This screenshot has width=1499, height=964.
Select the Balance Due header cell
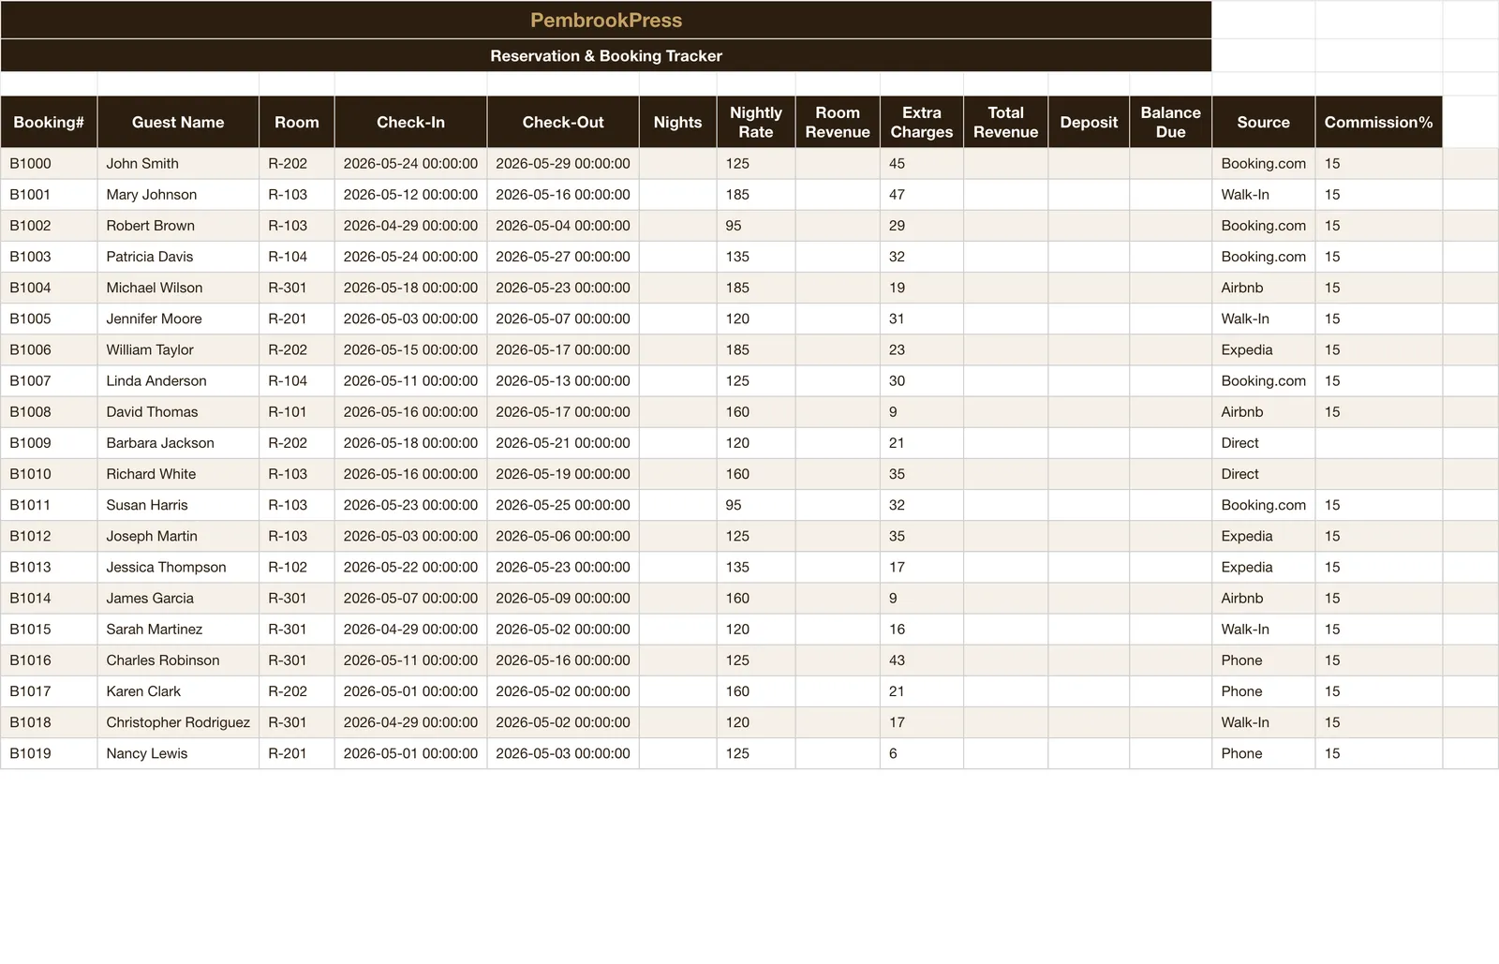[x=1170, y=122]
